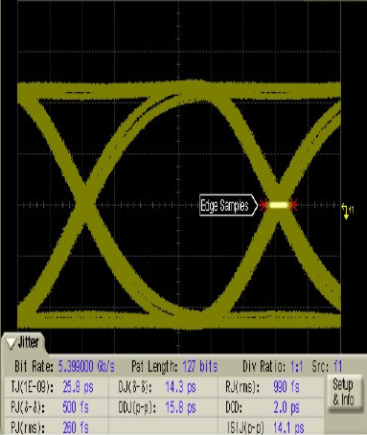Select the PJ(δ-δ) value 500 fs
This screenshot has height=435, width=367.
tap(76, 407)
